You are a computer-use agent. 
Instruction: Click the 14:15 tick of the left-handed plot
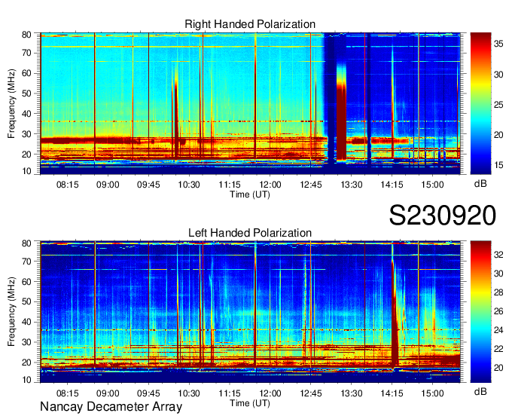coord(392,393)
